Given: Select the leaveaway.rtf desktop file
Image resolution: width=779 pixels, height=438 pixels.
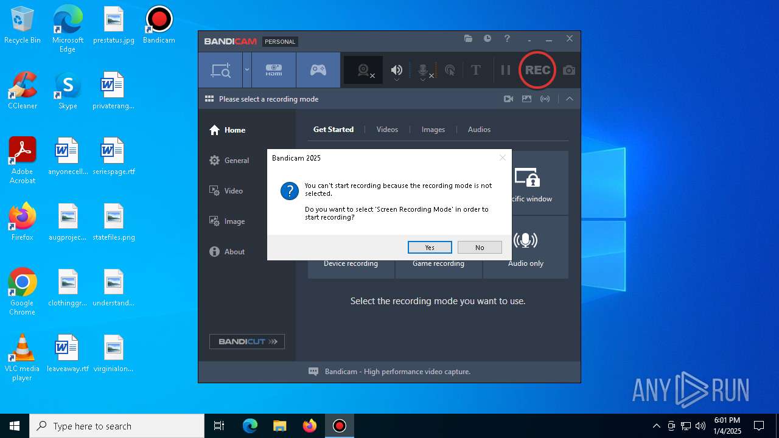Looking at the screenshot, I should [x=68, y=353].
